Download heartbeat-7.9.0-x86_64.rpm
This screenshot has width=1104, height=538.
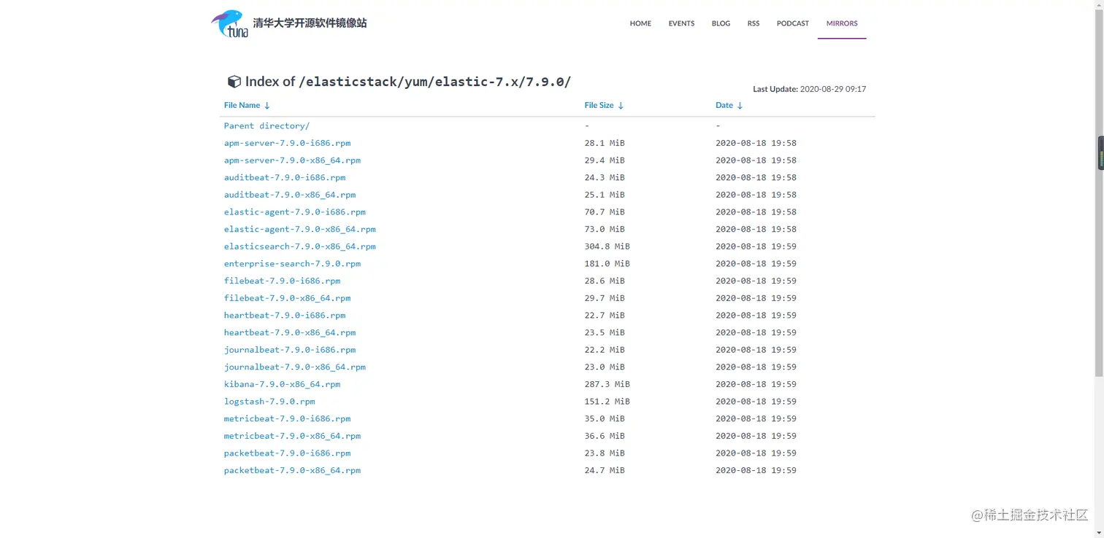(x=290, y=332)
